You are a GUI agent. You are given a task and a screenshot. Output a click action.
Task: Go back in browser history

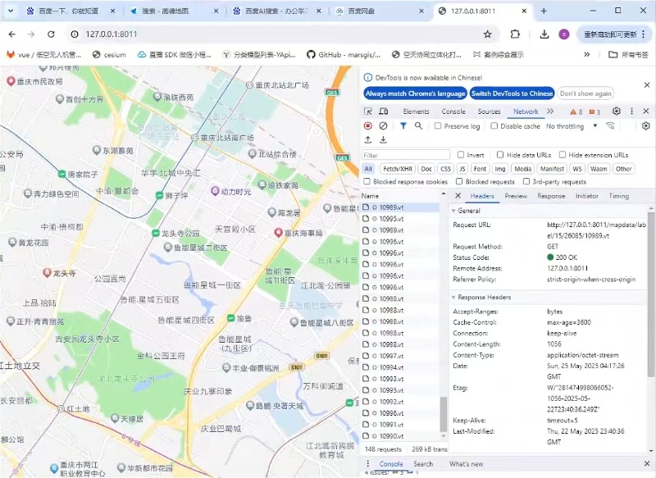point(12,34)
